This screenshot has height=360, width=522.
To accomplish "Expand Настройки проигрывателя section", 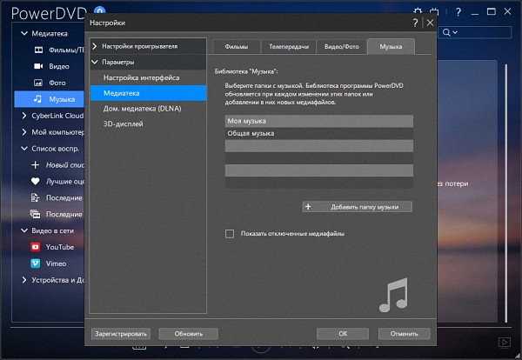I will point(95,45).
